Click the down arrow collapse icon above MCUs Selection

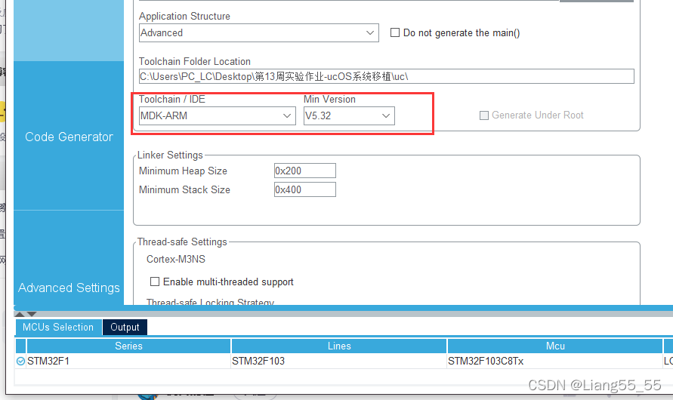tap(32, 314)
